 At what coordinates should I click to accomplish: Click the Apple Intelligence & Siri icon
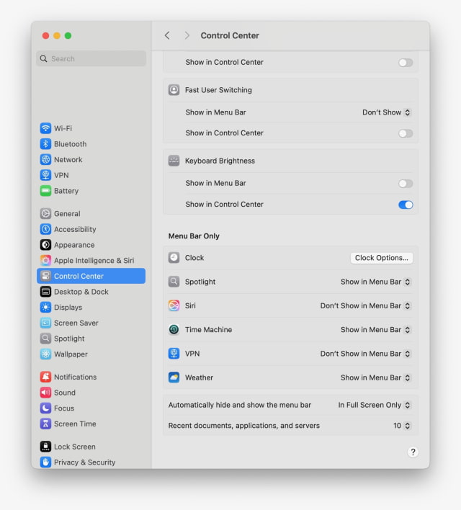point(45,260)
